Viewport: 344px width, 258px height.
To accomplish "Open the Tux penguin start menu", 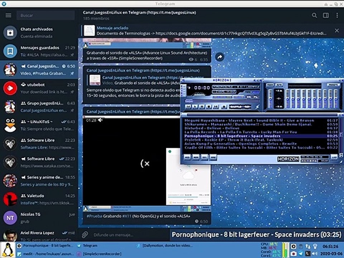I will [x=8, y=250].
